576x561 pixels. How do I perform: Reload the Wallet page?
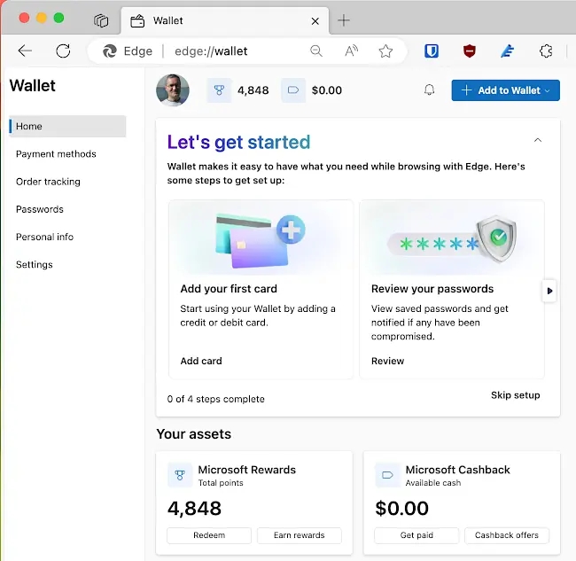coord(63,51)
